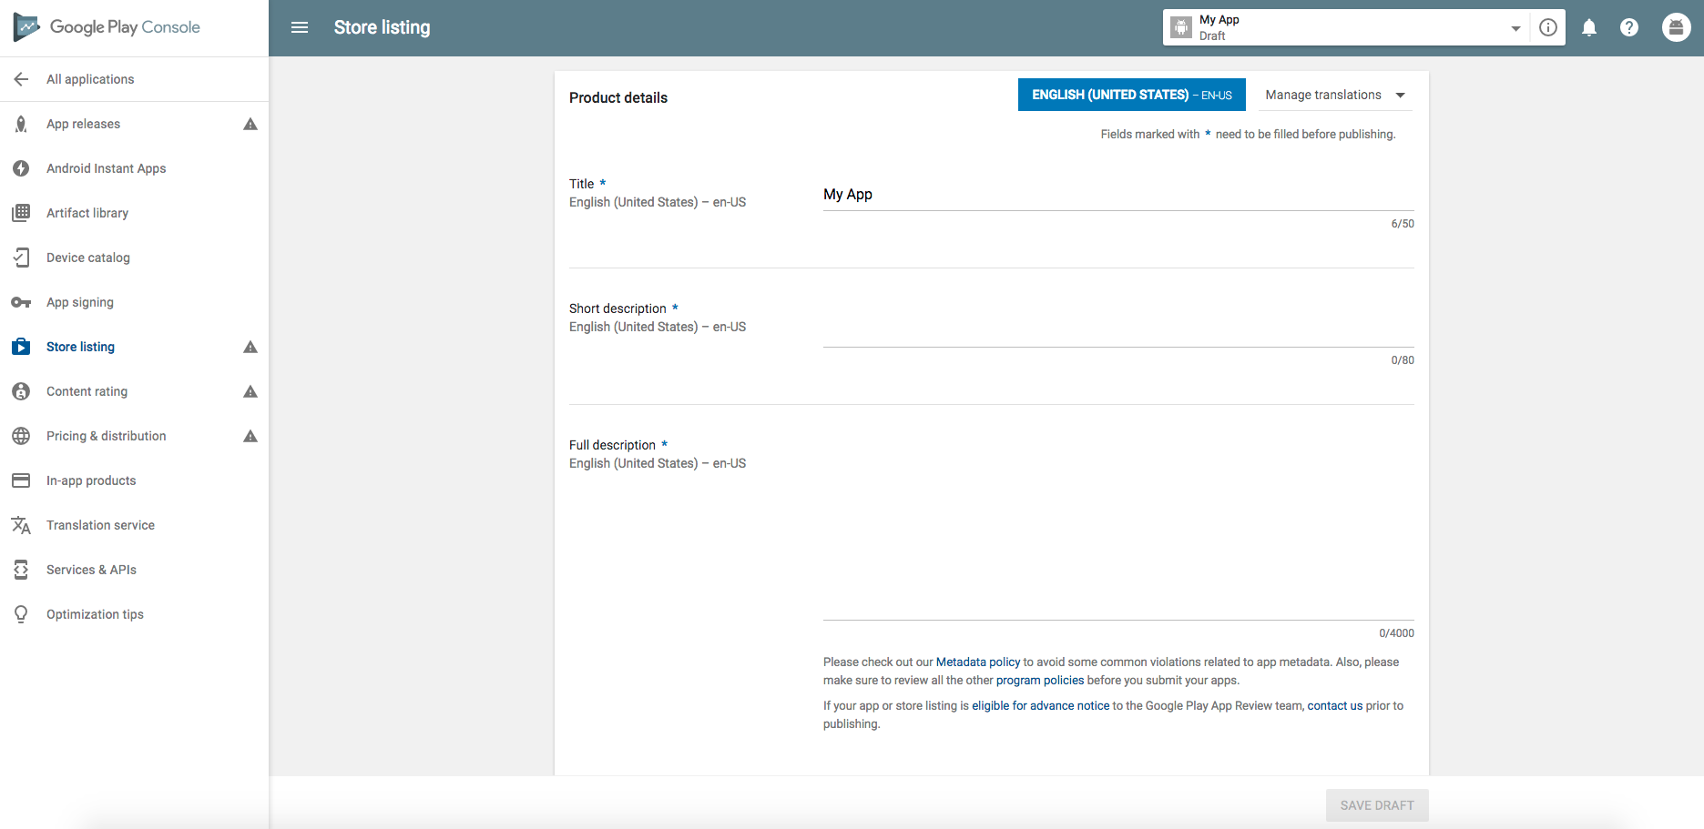
Task: Go back to All applications
Action: [89, 79]
